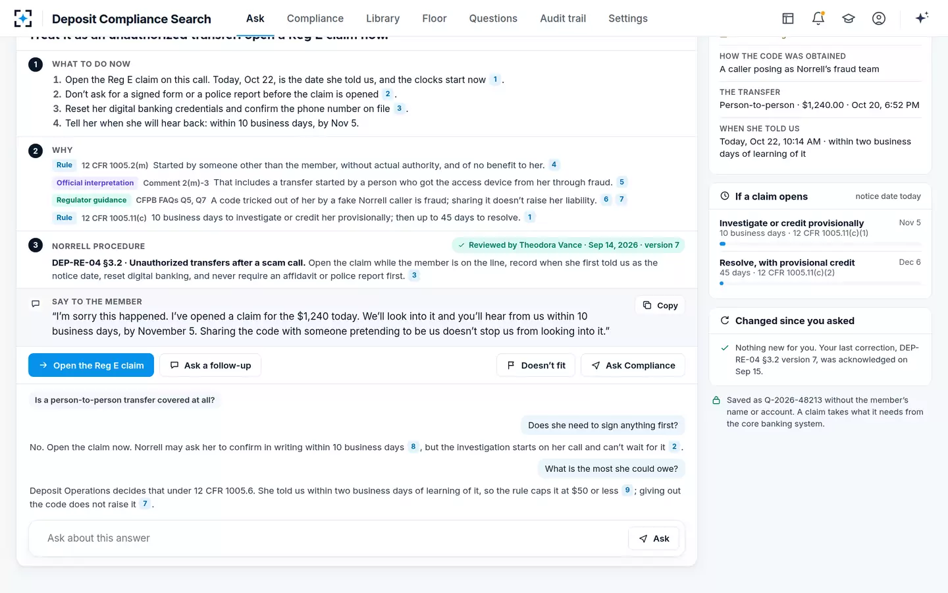View the Audit trail tab
948x593 pixels.
[563, 18]
